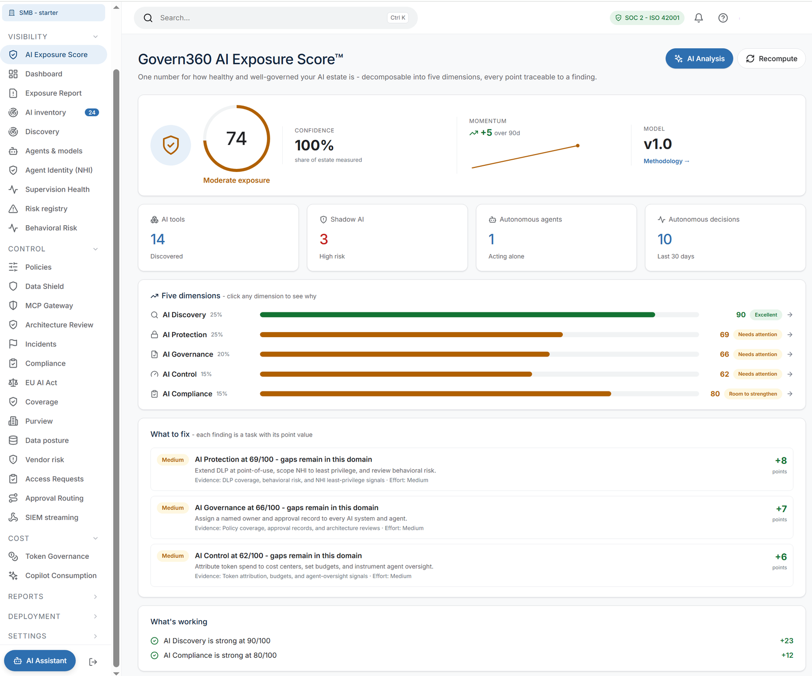
Task: Open AI Protection dimension arrow
Action: click(x=790, y=335)
